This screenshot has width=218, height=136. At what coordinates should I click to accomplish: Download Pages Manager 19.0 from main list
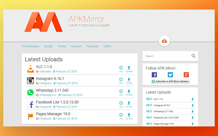click(x=129, y=116)
